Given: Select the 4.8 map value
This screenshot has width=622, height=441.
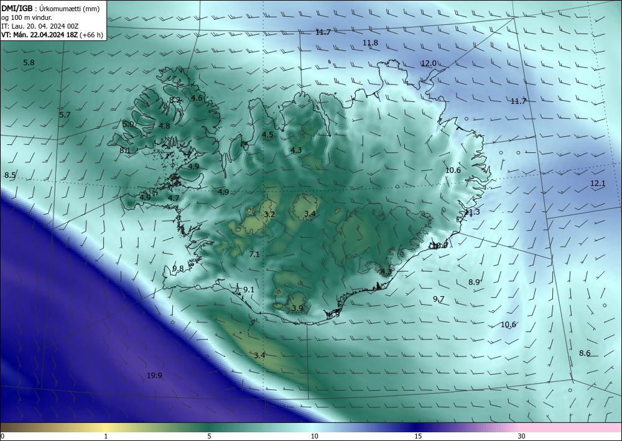Looking at the screenshot, I should point(164,126).
